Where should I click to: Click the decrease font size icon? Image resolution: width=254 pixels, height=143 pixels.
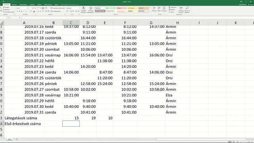[35, 8]
